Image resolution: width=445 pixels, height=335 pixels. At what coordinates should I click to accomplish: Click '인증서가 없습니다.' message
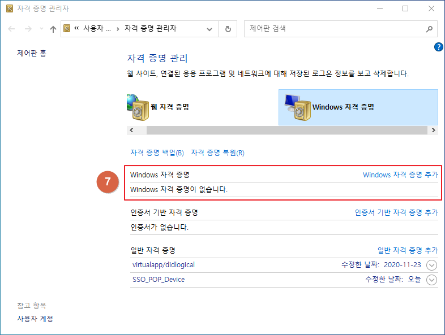[160, 227]
